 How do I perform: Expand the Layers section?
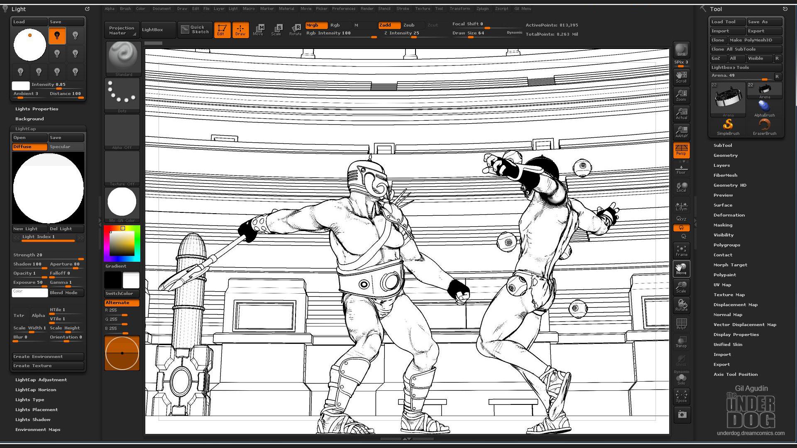point(721,166)
